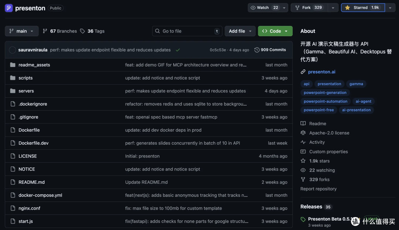This screenshot has height=230, width=399.
Task: Click the Dockerfile file icon
Action: [13, 130]
